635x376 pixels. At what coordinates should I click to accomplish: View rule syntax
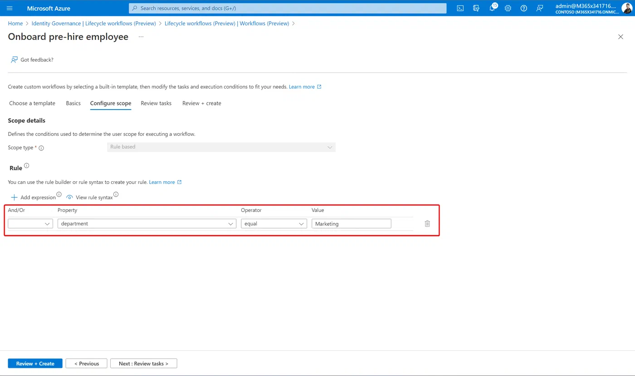(89, 198)
